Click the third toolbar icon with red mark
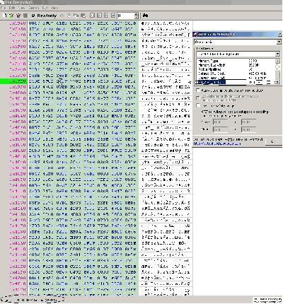The image size is (283, 304). [18, 16]
